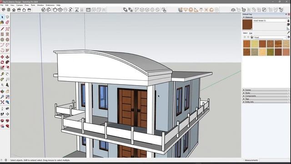This screenshot has height=164, width=291.
Task: Activate the Move tool
Action: 2,57
